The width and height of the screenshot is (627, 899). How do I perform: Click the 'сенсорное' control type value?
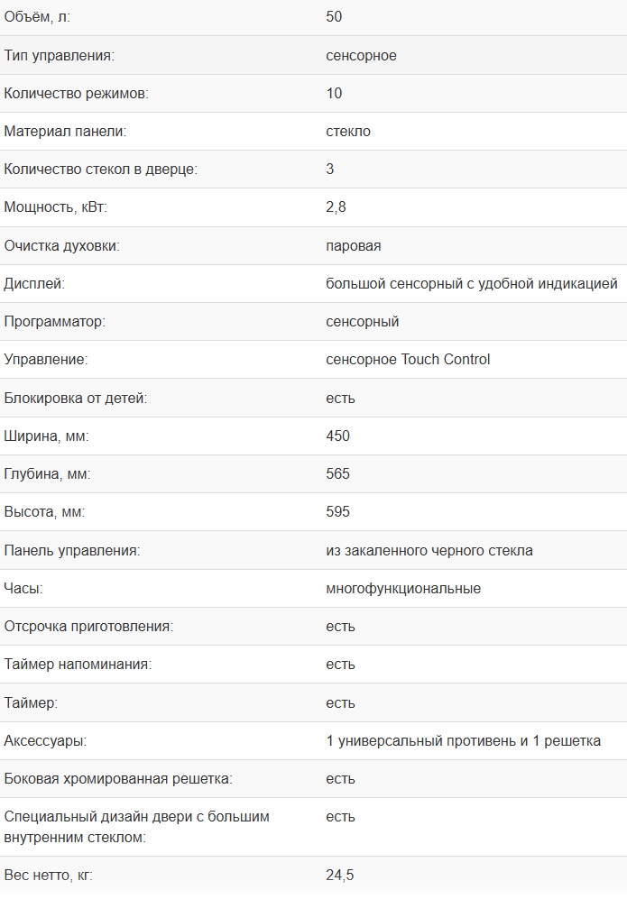(361, 56)
